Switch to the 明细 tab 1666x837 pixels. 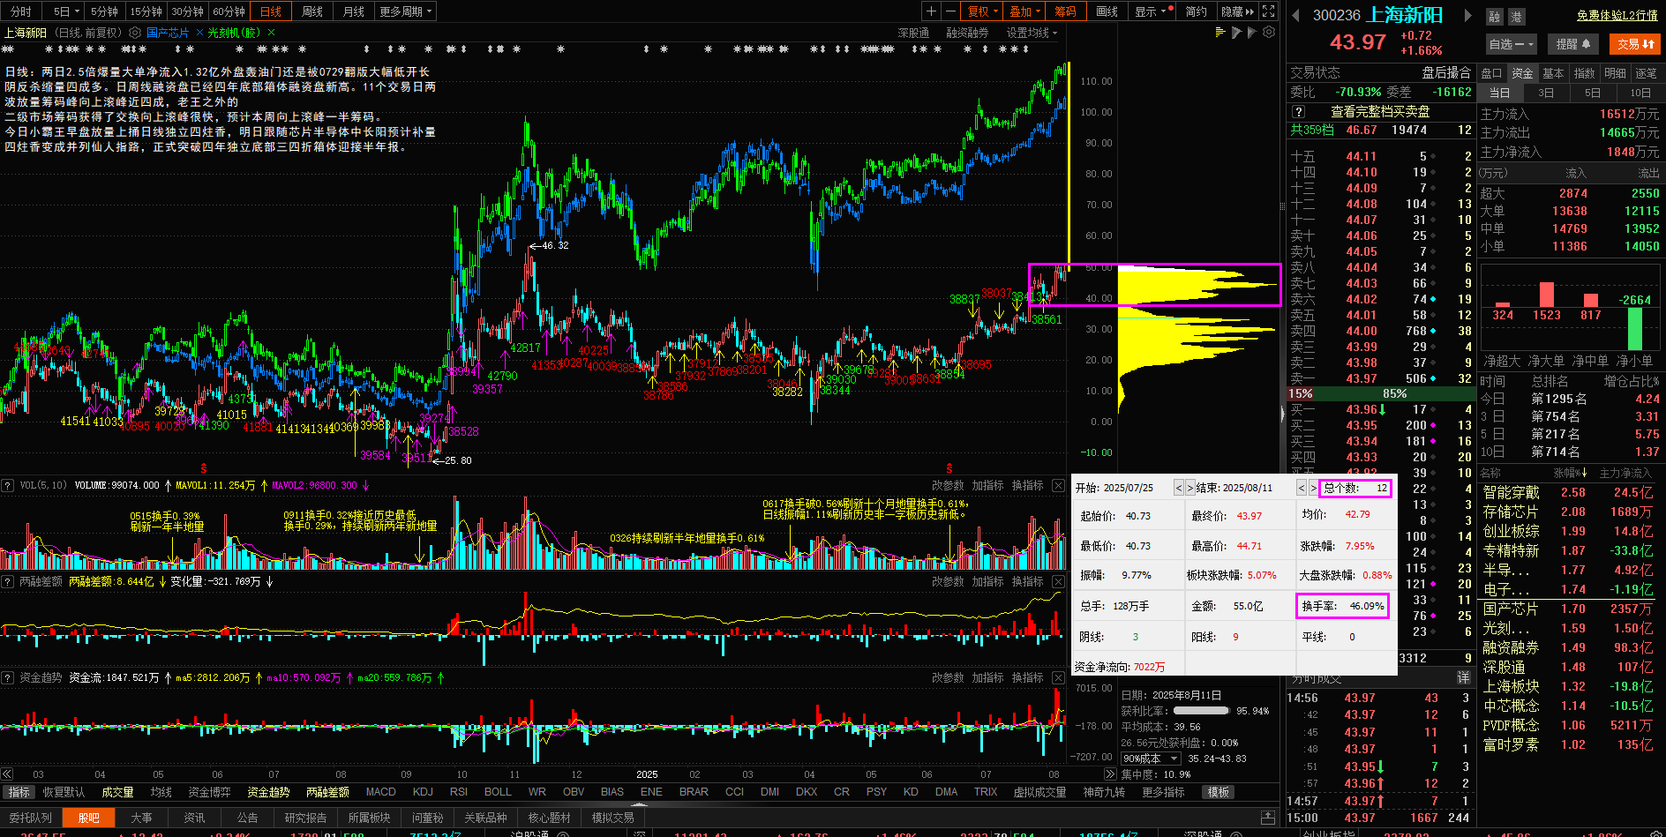[x=1615, y=73]
